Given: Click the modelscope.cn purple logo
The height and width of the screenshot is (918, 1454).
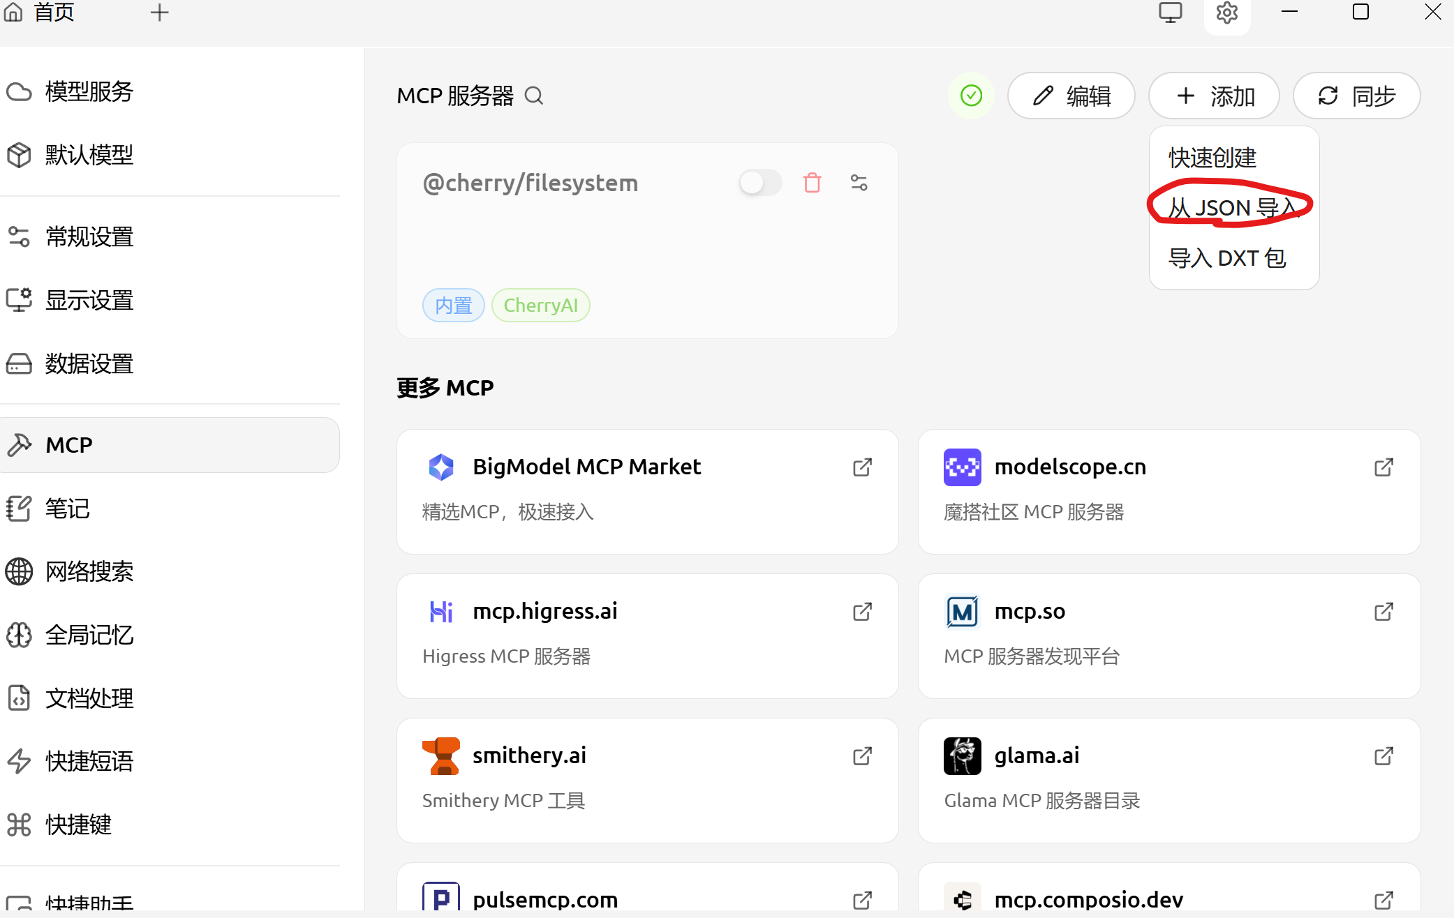Looking at the screenshot, I should [x=963, y=467].
